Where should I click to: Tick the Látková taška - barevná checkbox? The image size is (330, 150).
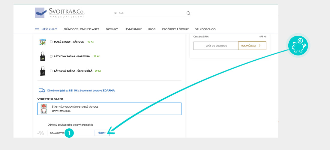click(x=51, y=56)
